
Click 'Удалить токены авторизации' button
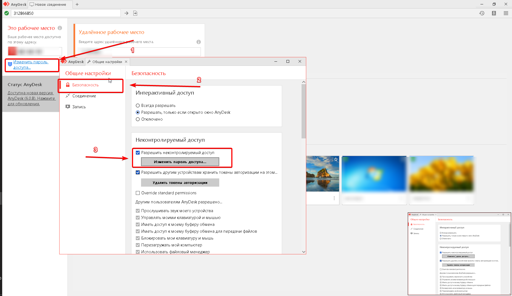tap(180, 183)
